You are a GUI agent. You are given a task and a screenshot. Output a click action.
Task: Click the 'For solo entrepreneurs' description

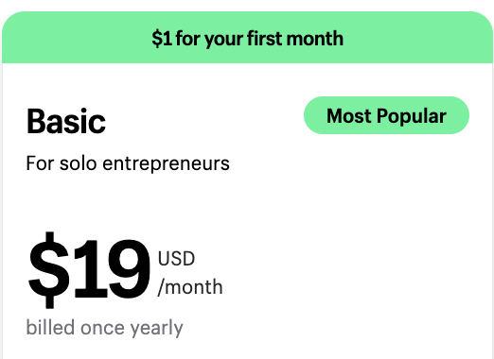click(128, 163)
